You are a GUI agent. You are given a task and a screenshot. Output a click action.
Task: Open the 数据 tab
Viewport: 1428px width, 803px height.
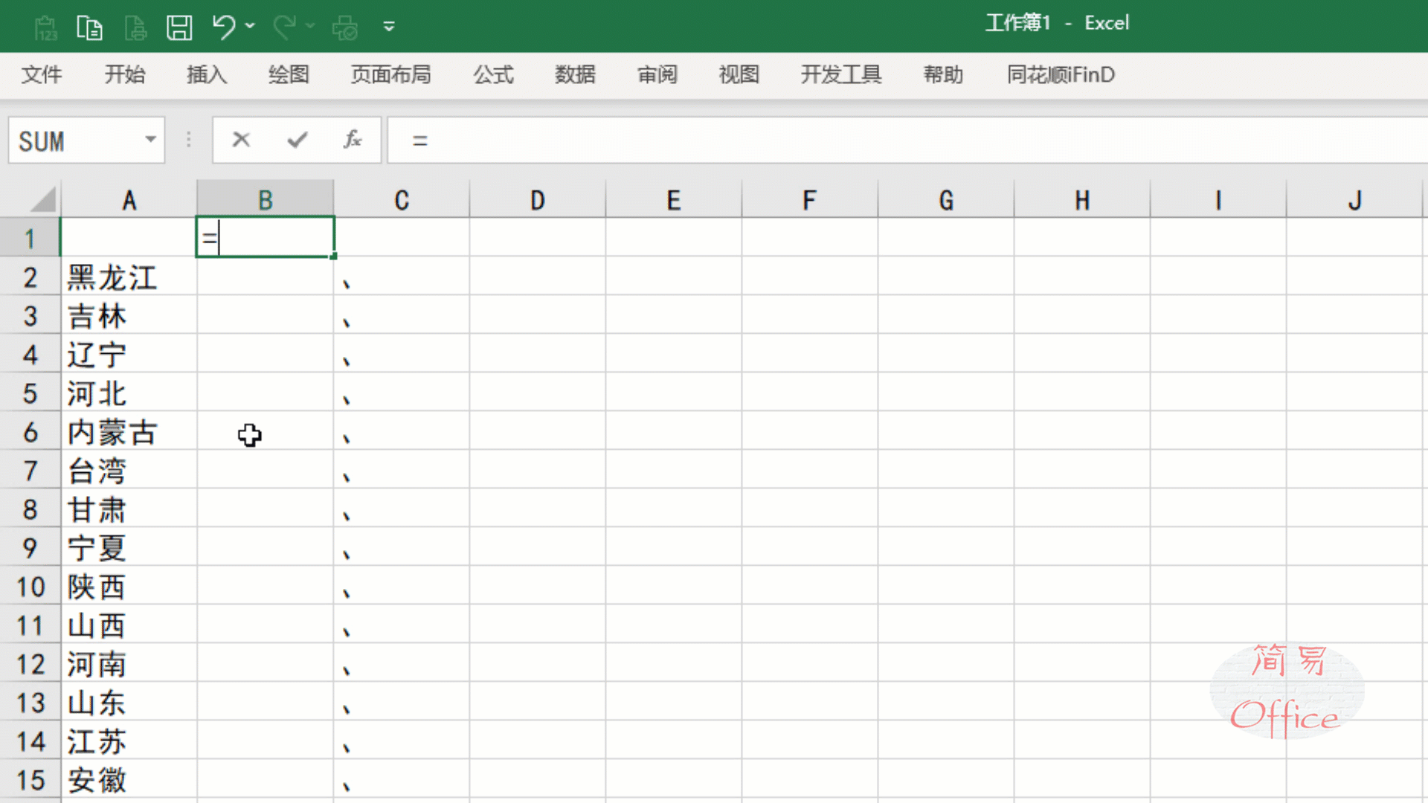click(x=576, y=74)
